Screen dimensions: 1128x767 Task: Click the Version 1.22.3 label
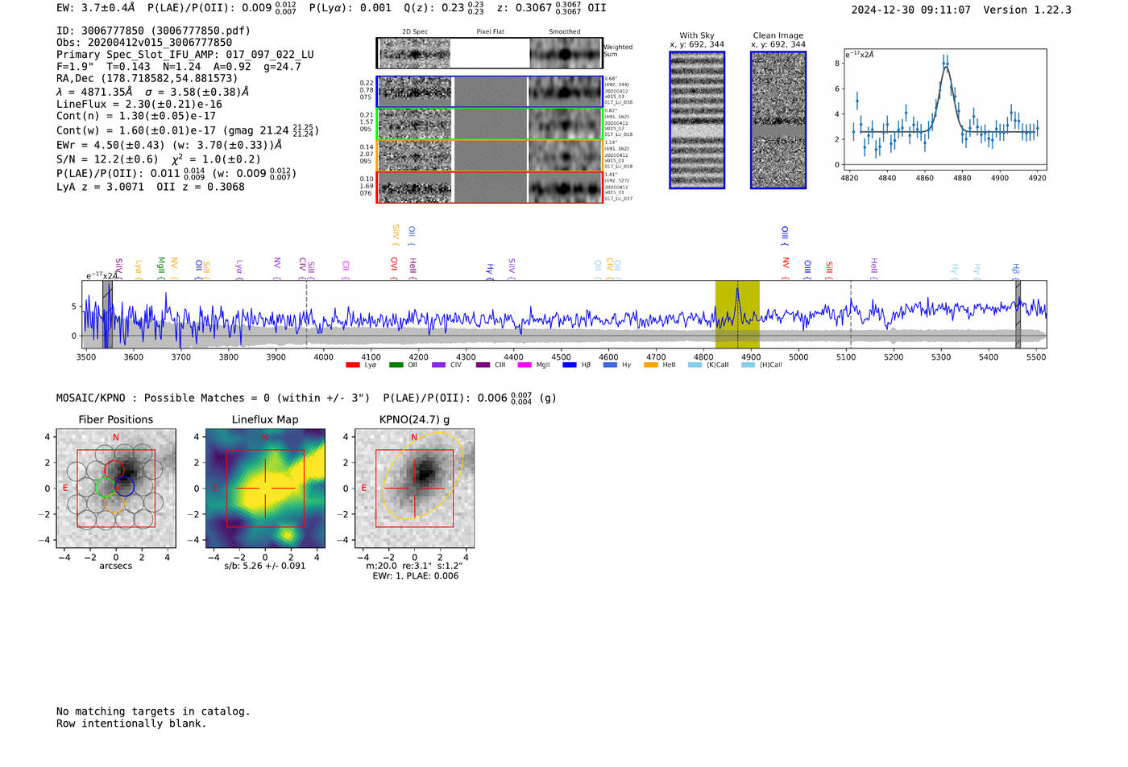coord(1027,10)
